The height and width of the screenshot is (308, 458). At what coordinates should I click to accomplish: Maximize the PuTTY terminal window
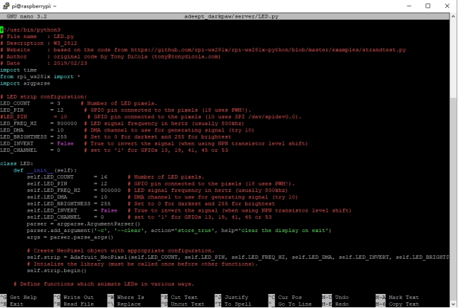(428, 6)
